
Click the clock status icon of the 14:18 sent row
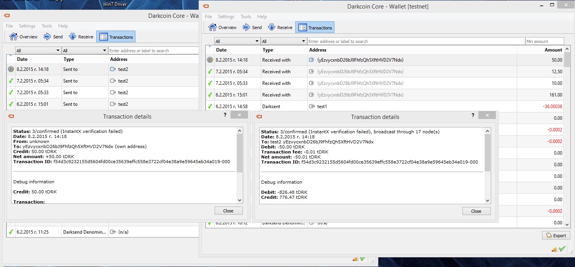(x=11, y=69)
